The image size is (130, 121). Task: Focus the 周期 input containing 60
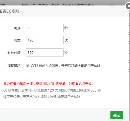coord(45,28)
